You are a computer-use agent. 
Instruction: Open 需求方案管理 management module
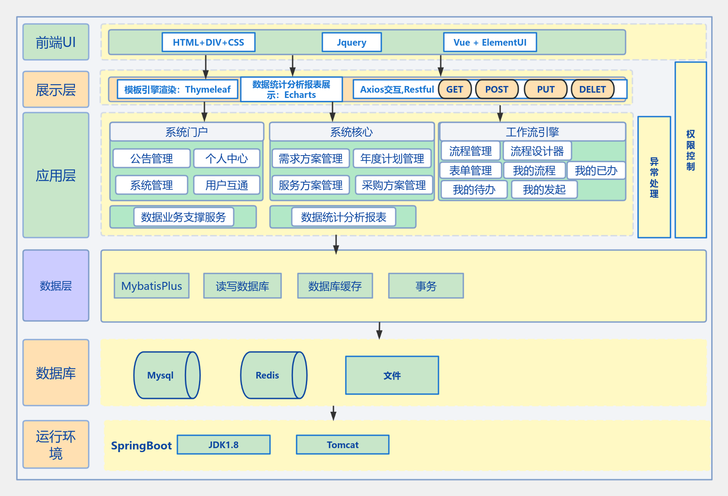point(310,158)
